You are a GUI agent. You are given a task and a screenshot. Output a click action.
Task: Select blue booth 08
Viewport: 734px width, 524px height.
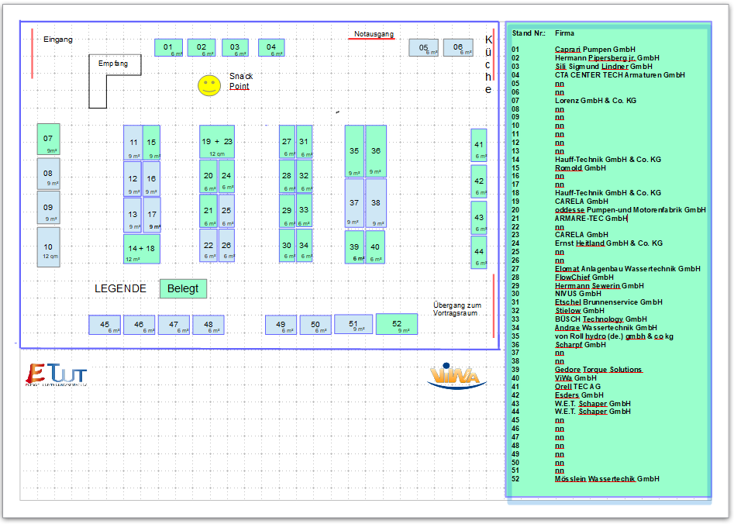[49, 174]
